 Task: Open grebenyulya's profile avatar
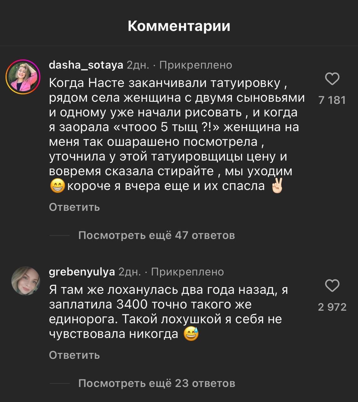click(x=26, y=281)
